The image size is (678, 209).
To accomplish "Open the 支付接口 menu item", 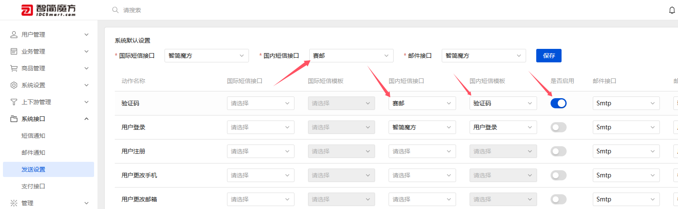I will [33, 186].
